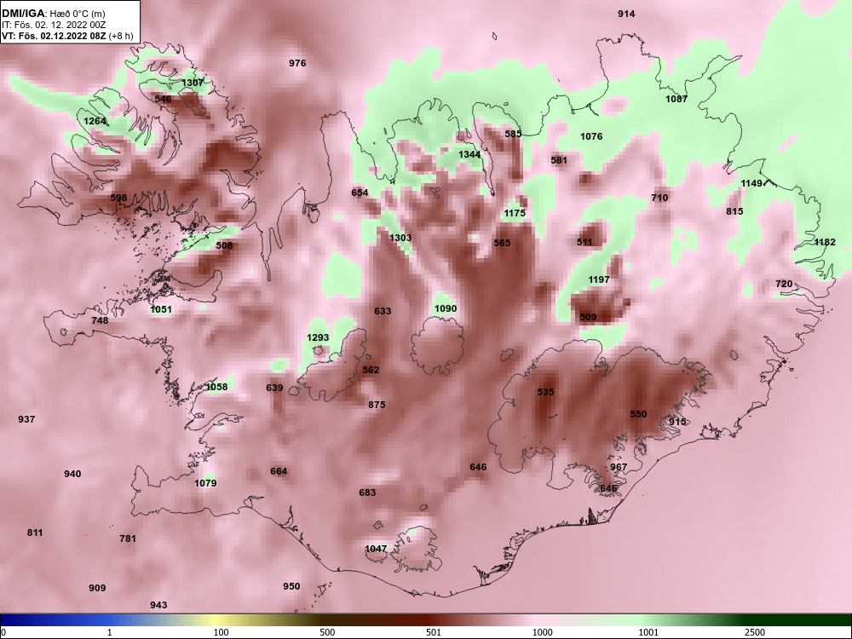Select the 937 value over the ocean
Image resolution: width=852 pixels, height=639 pixels.
point(26,419)
